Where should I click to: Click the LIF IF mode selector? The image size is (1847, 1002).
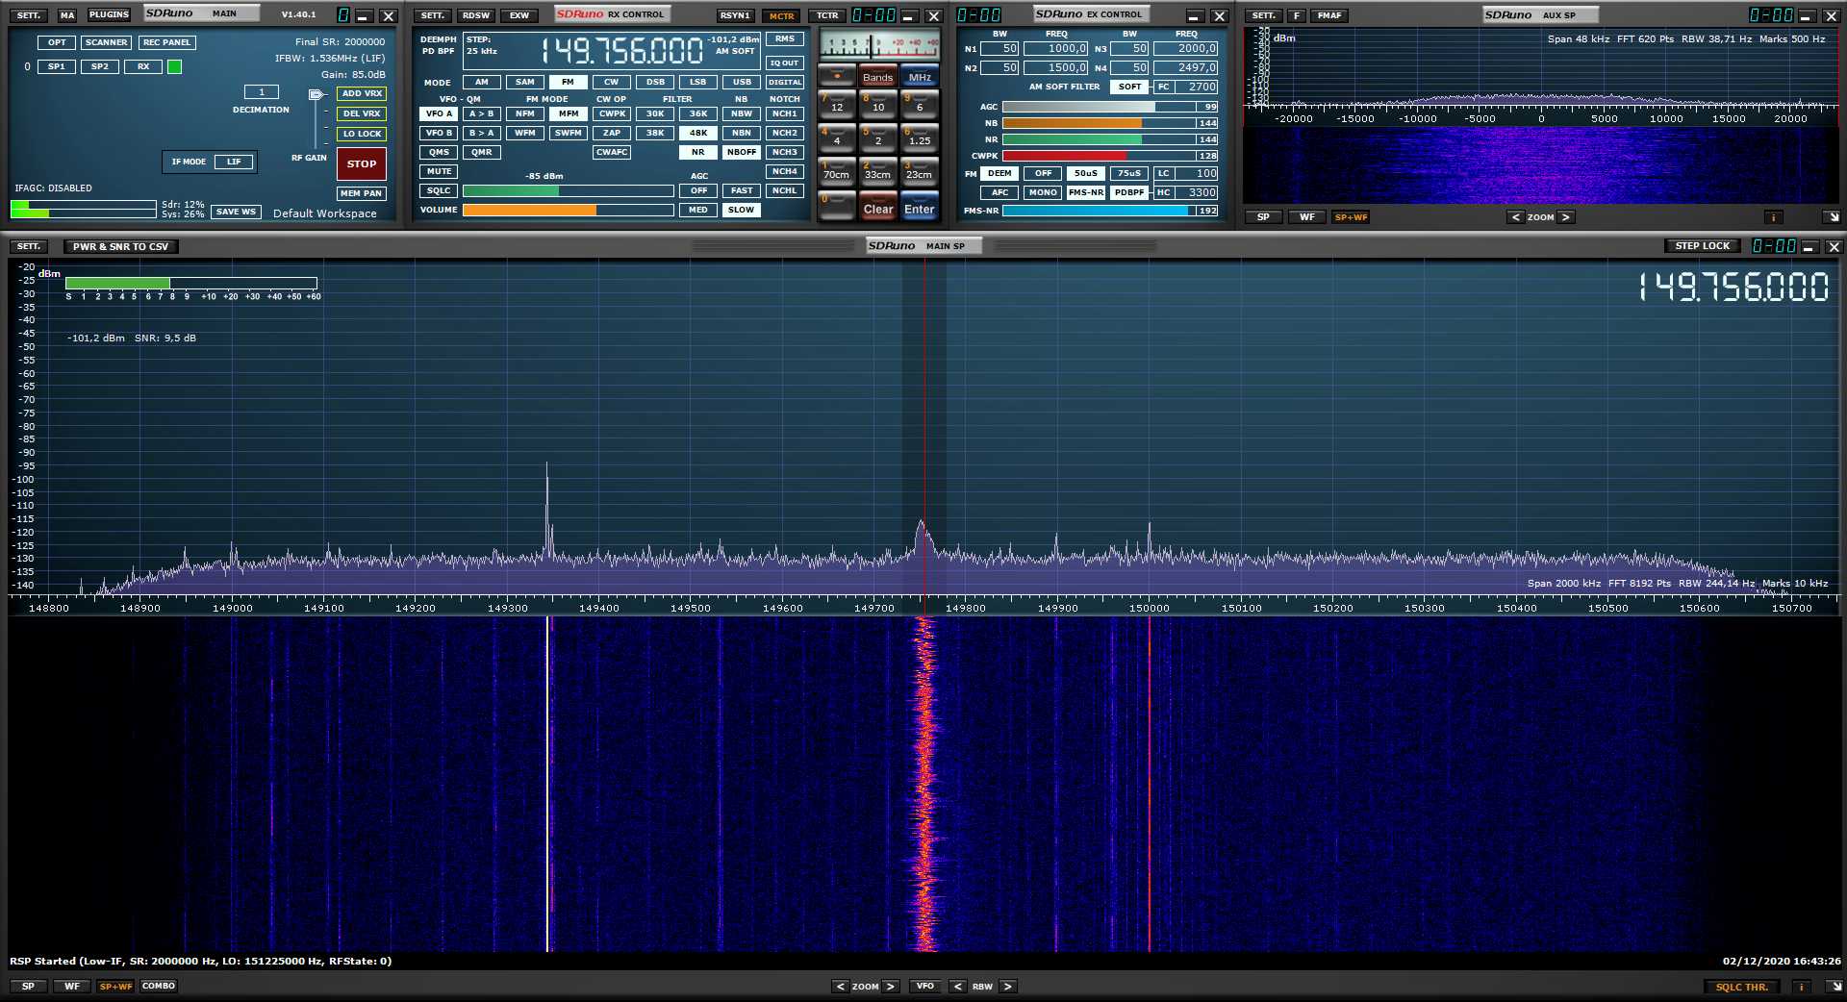(234, 162)
